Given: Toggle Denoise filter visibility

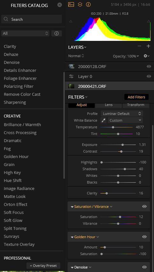Looking at the screenshot, I should point(144,267).
